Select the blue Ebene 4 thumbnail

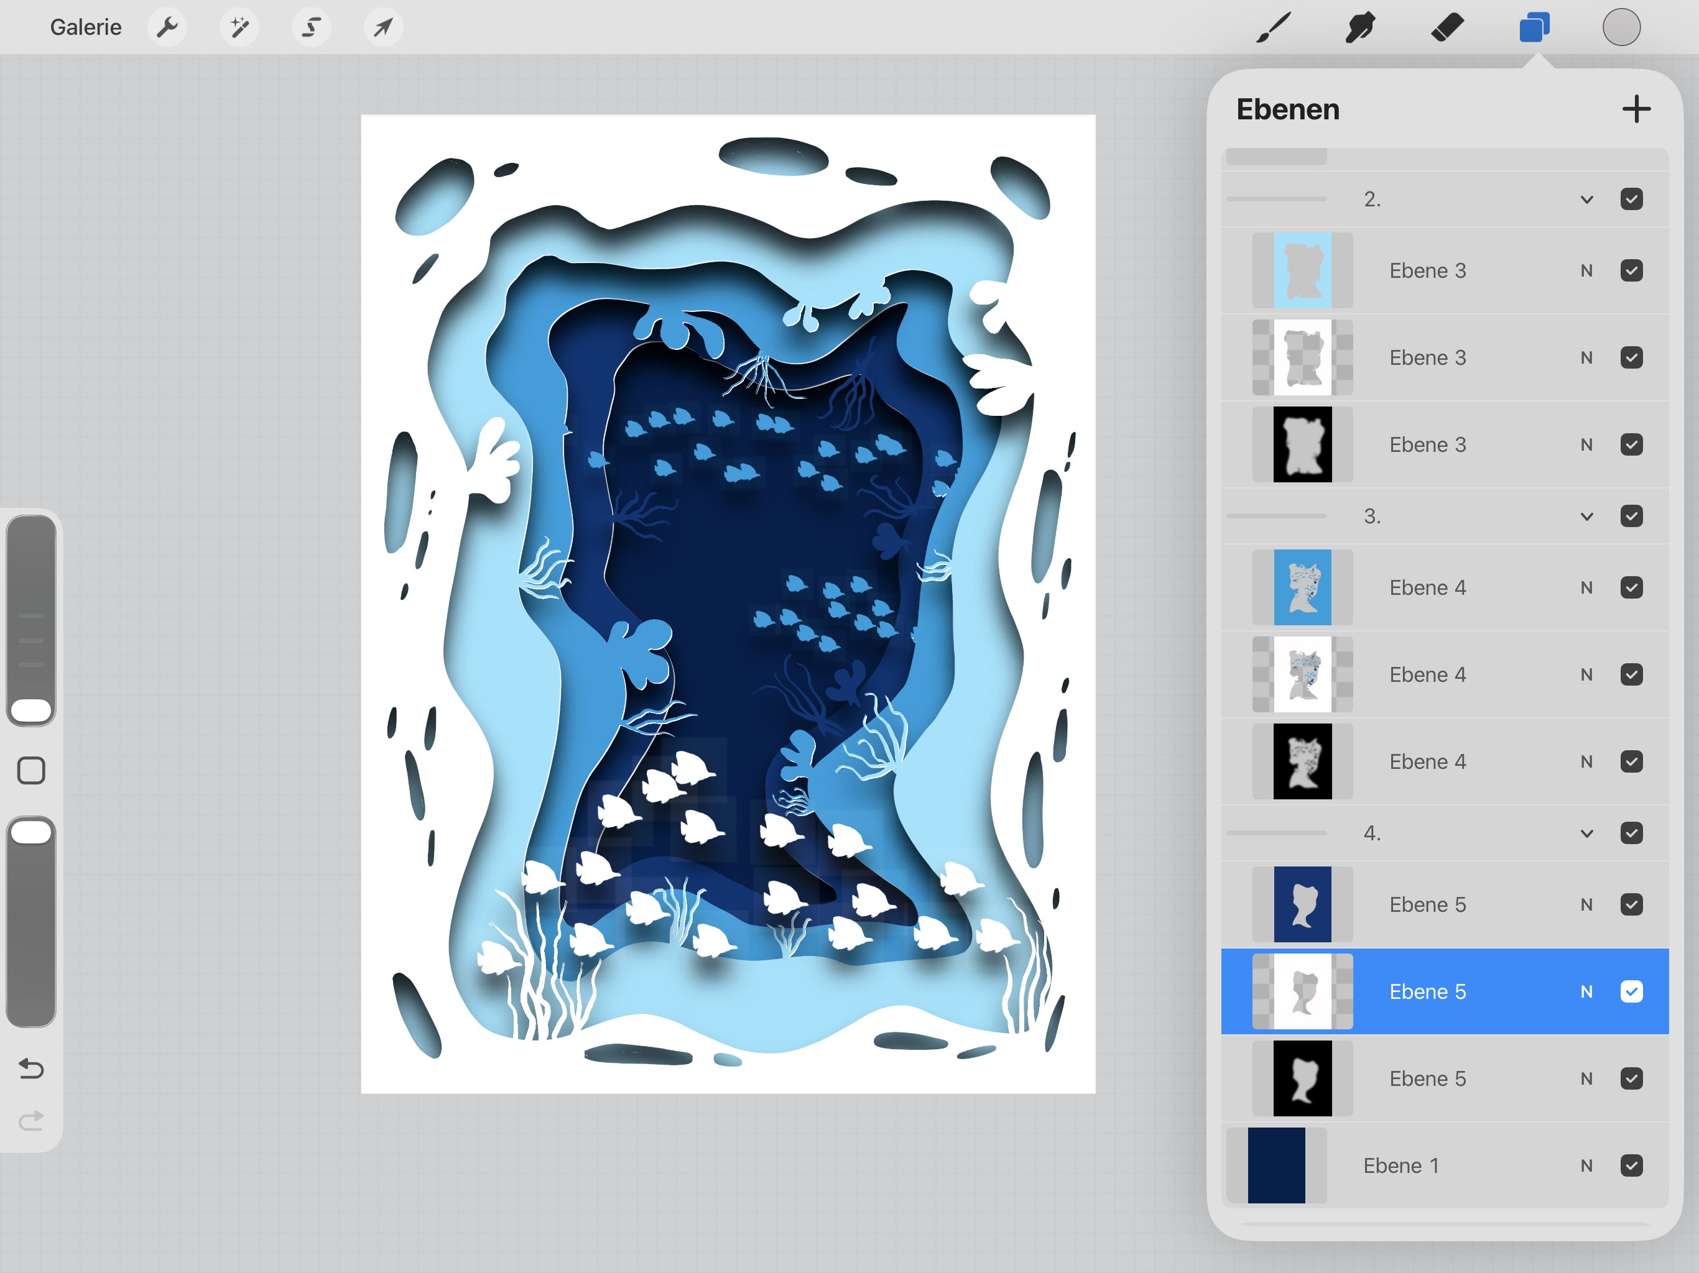[x=1303, y=588]
